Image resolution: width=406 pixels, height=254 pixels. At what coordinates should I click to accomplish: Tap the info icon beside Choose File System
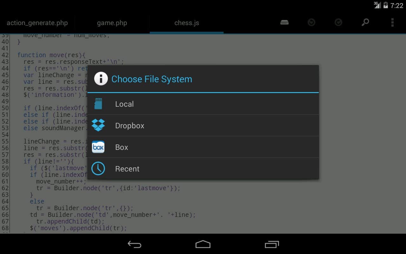click(101, 79)
